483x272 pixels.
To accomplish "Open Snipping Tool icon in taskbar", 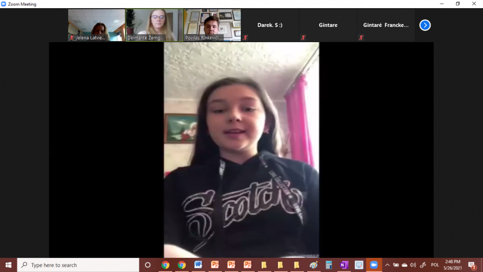I will point(359,265).
